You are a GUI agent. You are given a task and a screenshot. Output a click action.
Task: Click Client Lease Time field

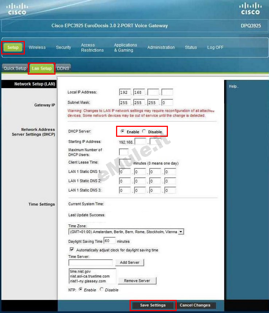125,162
